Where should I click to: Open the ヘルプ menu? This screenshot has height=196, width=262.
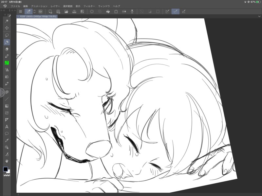pos(117,6)
